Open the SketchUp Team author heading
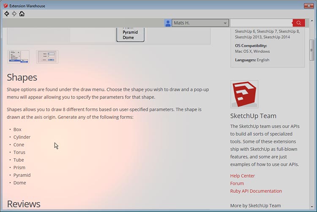 point(253,116)
